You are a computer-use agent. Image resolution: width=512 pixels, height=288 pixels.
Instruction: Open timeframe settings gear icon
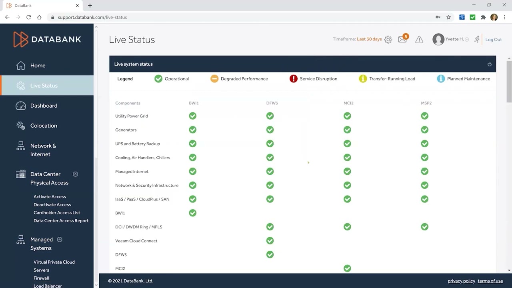(x=388, y=40)
